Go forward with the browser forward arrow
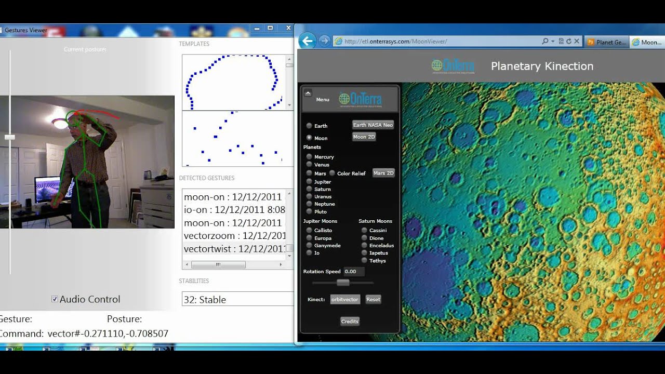This screenshot has height=374, width=665. tap(325, 41)
